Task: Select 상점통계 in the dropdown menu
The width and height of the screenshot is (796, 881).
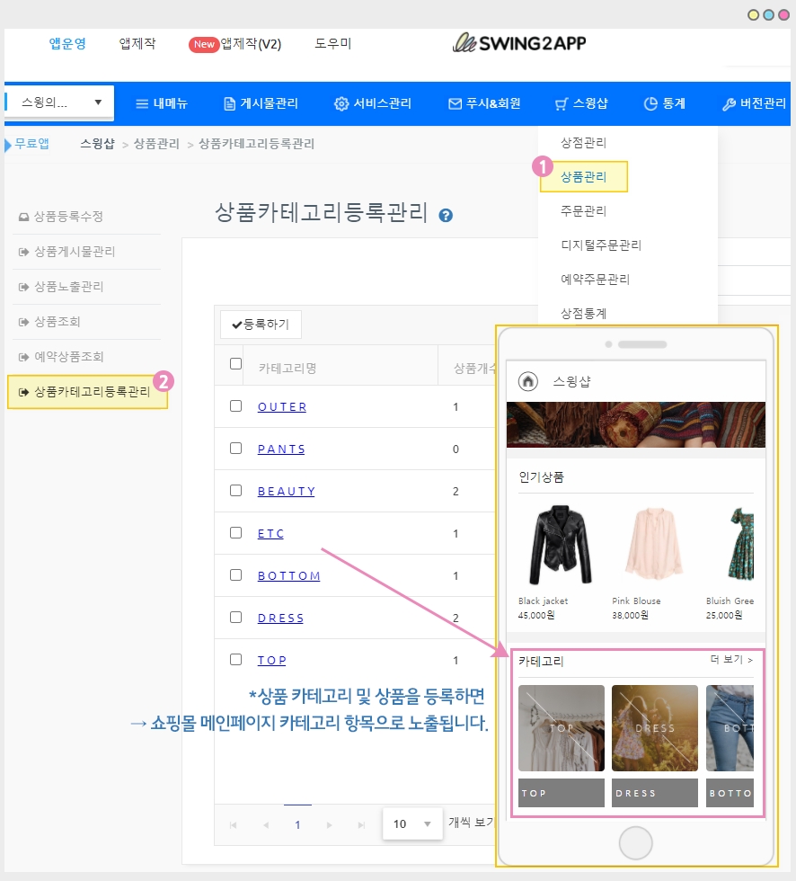Action: tap(584, 314)
